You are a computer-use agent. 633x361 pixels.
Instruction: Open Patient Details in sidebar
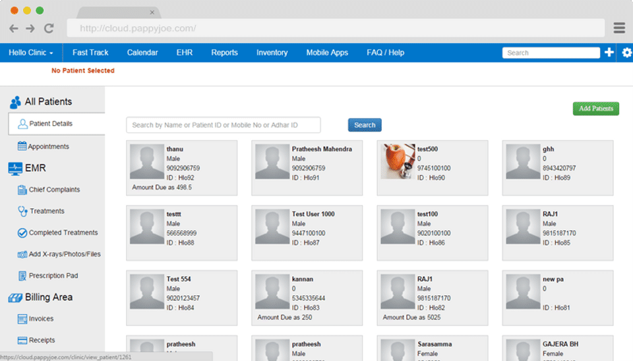coord(51,124)
